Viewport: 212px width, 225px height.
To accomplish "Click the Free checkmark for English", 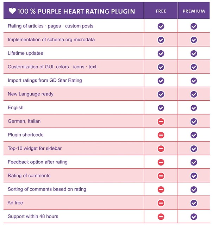I will pos(161,108).
